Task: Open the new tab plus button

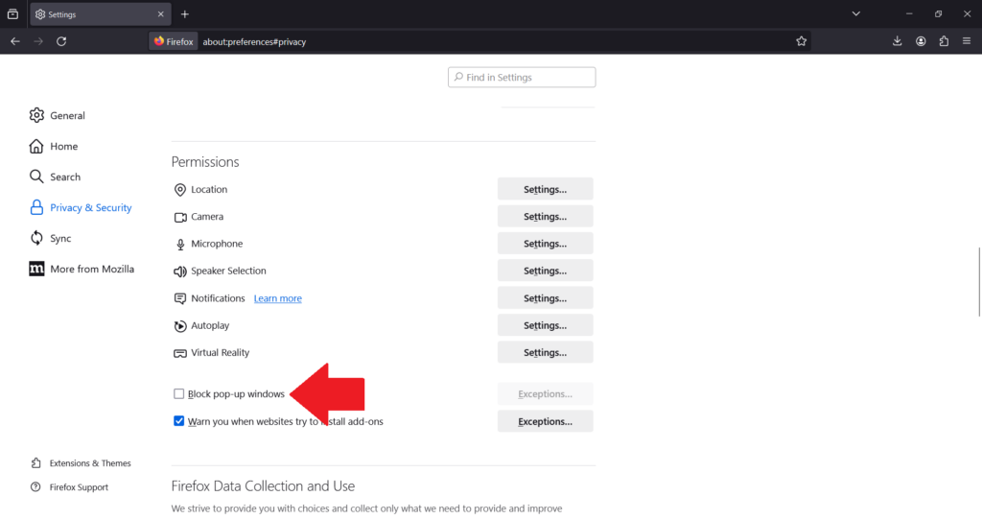Action: click(185, 14)
